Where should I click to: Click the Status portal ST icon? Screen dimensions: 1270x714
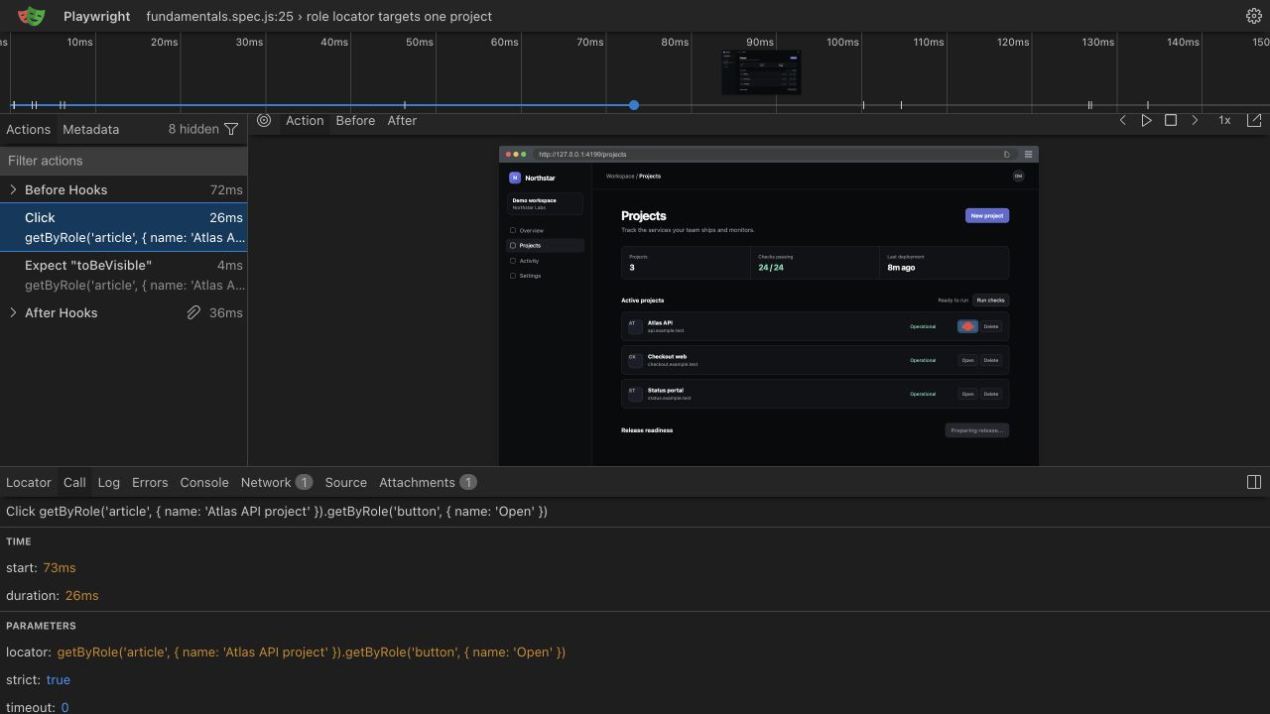click(634, 394)
